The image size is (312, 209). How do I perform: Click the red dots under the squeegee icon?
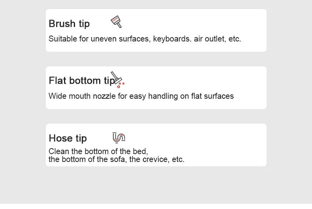pos(121,85)
